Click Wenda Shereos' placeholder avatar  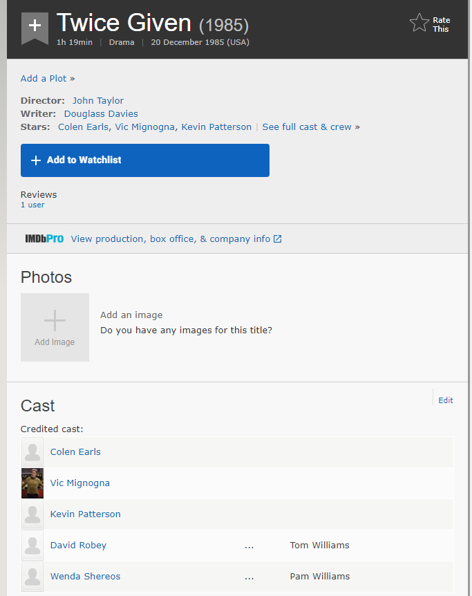[x=32, y=577]
